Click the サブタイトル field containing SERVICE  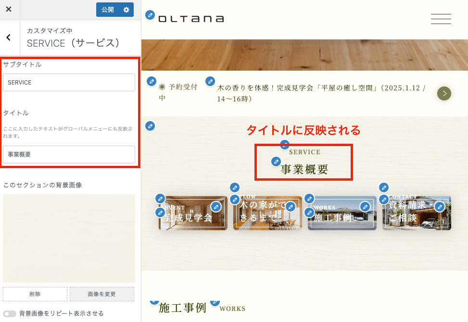coord(69,83)
